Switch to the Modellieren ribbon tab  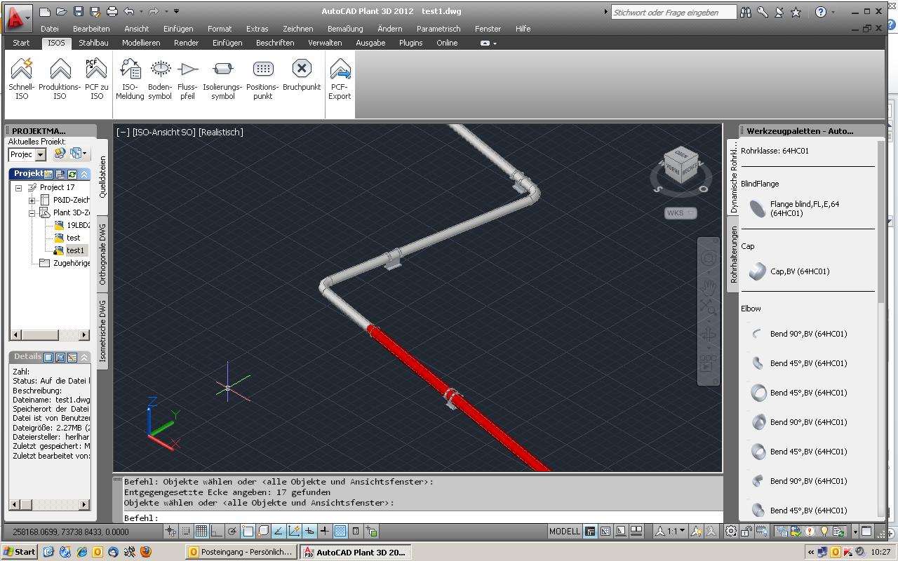(x=141, y=43)
